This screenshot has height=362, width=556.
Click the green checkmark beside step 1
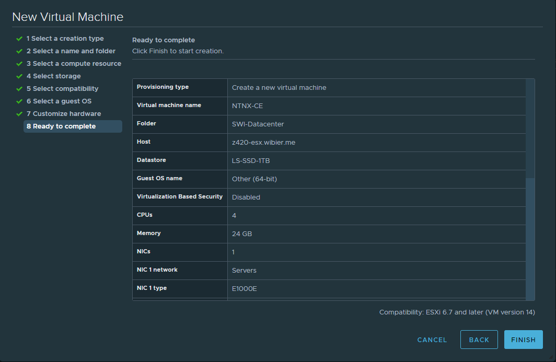(x=19, y=39)
